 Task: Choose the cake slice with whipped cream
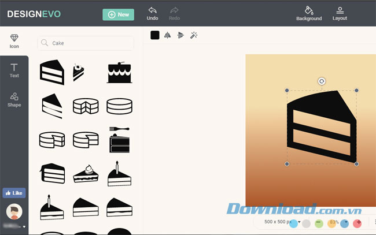click(x=85, y=171)
